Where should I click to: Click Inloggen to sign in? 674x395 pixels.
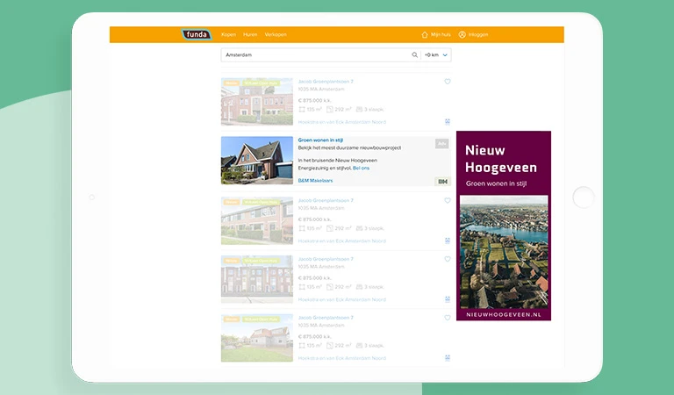473,34
